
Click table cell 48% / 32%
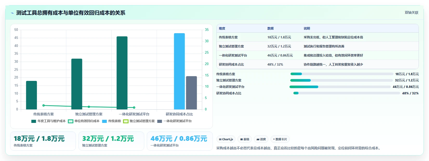275,65
